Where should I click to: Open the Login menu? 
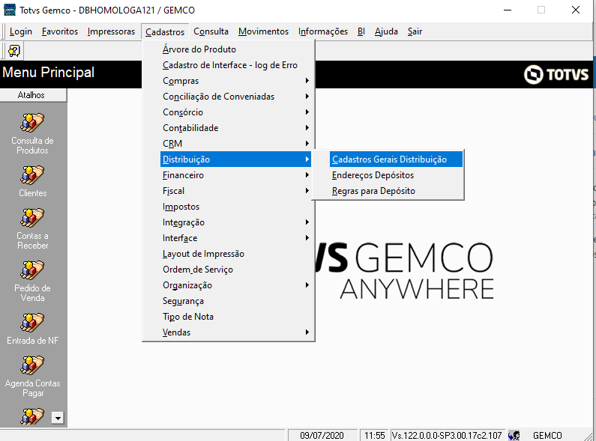click(x=20, y=31)
